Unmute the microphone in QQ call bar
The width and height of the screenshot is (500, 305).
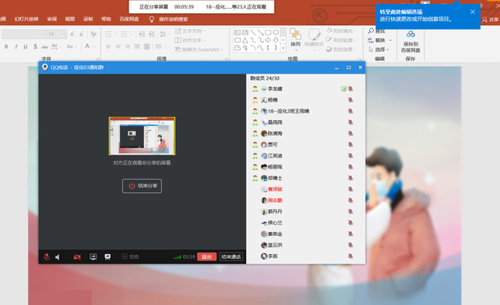[46, 257]
